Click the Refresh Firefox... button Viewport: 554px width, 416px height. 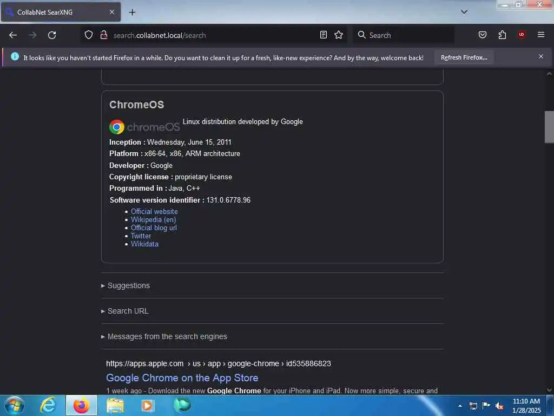click(464, 57)
